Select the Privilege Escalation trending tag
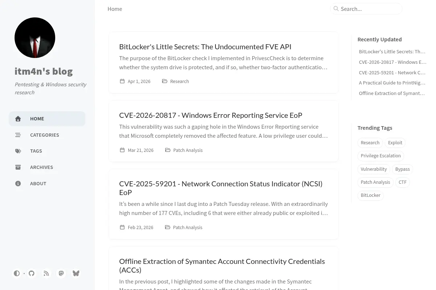Screen dimensions: 436x290 [x=381, y=156]
